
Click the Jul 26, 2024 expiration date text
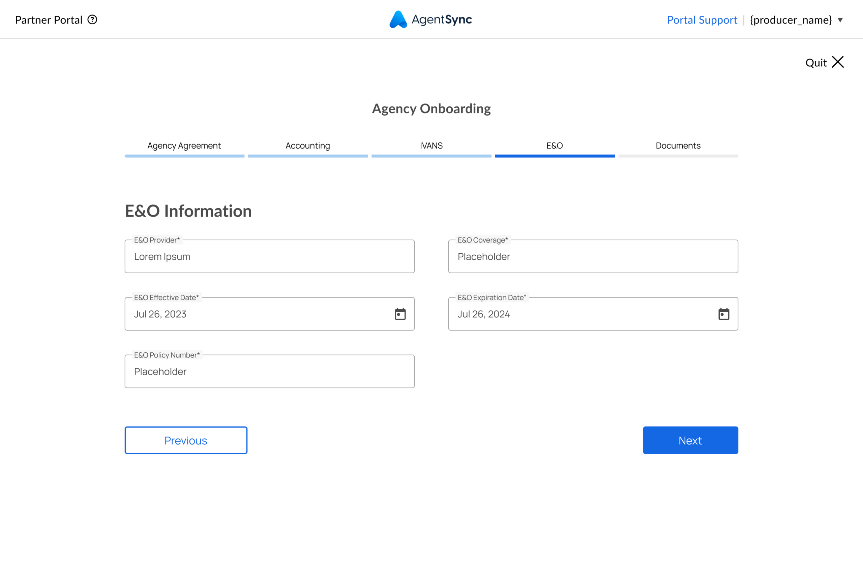(484, 314)
